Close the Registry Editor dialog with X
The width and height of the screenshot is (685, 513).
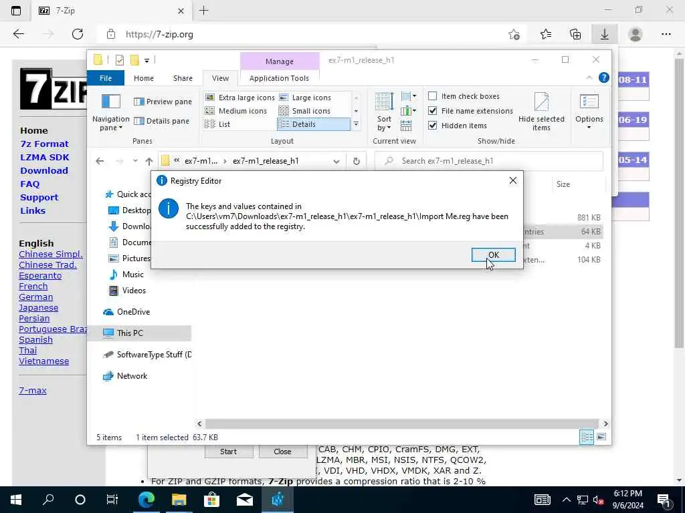(513, 180)
